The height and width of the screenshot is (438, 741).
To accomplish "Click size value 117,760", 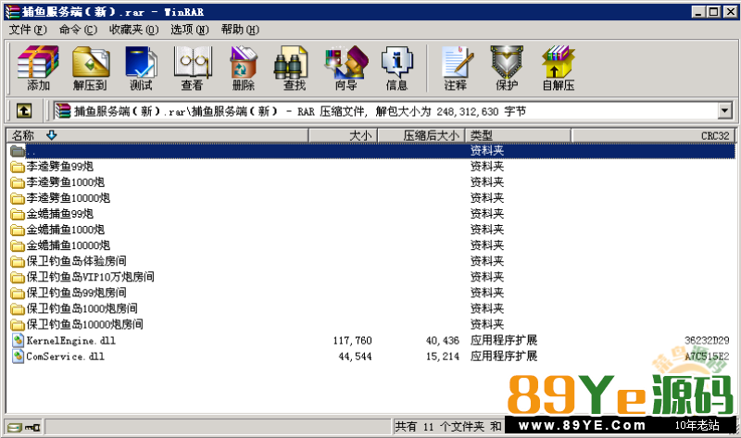I will pyautogui.click(x=353, y=340).
